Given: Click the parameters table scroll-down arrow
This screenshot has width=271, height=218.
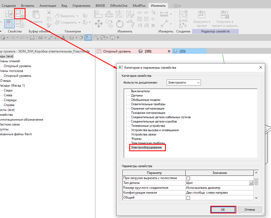Looking at the screenshot, I should tap(256, 198).
